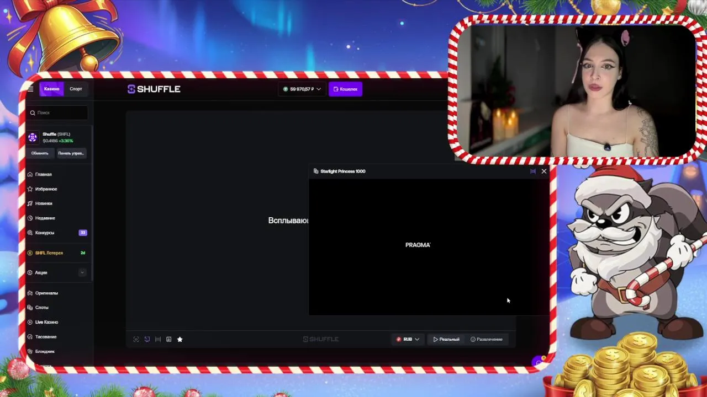The image size is (707, 397).
Task: Toggle theater mode icon in game toolbar
Action: (158, 339)
